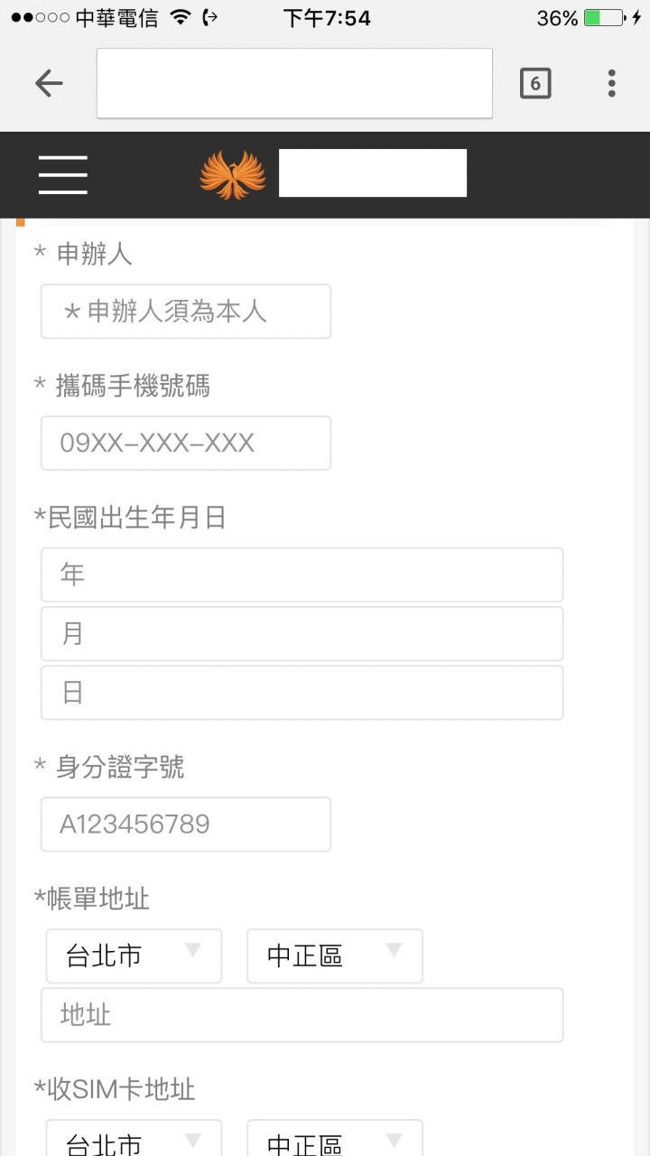Open the browser tab switcher showing 6 tabs
Viewport: 650px width, 1156px height.
click(534, 82)
